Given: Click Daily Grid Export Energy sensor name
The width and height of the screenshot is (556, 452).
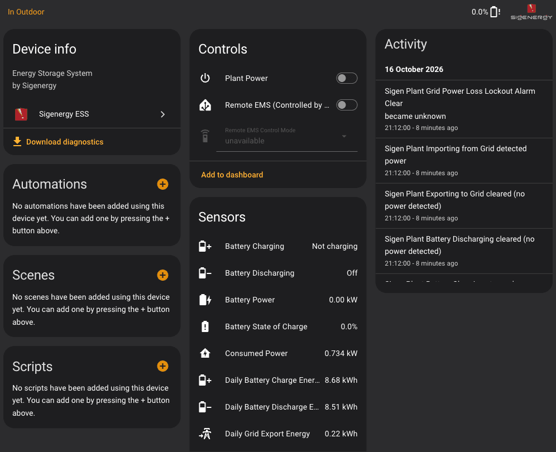Looking at the screenshot, I should (x=267, y=434).
